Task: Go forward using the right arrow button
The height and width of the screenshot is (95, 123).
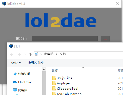Action: point(19,54)
